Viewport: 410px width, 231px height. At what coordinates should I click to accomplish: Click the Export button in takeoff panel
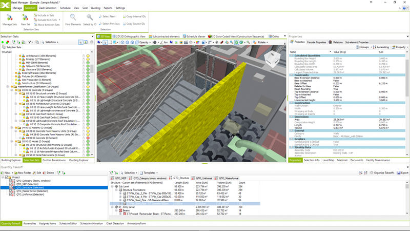pos(403,173)
